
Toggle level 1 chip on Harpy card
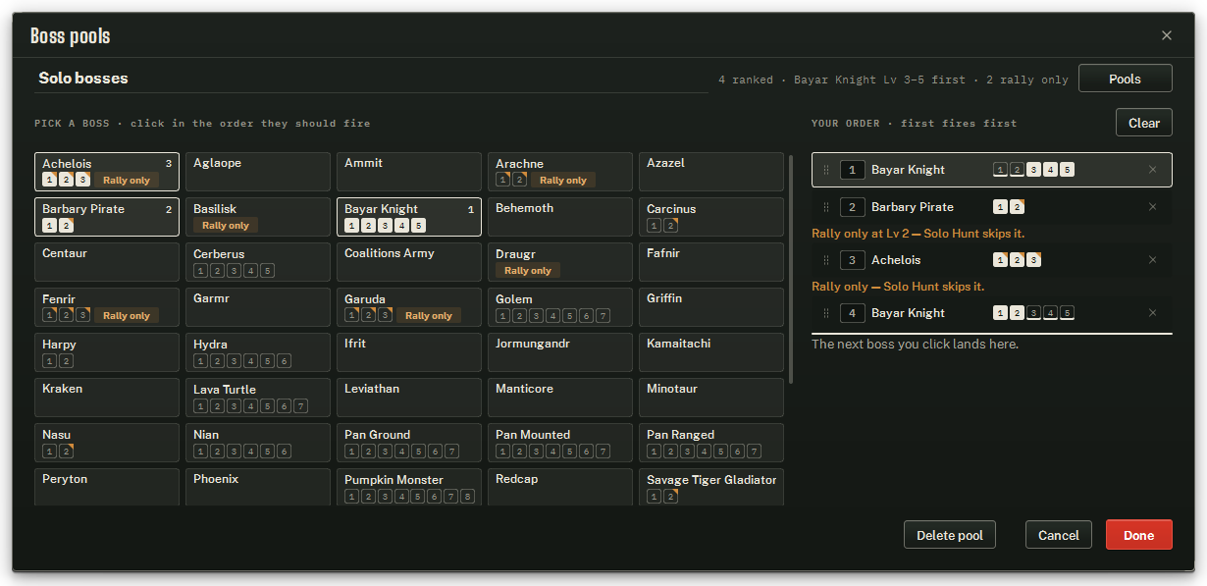[49, 360]
